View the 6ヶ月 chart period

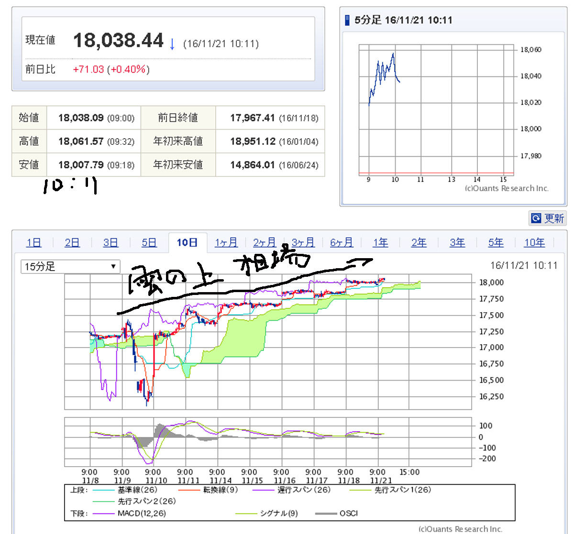coord(341,242)
